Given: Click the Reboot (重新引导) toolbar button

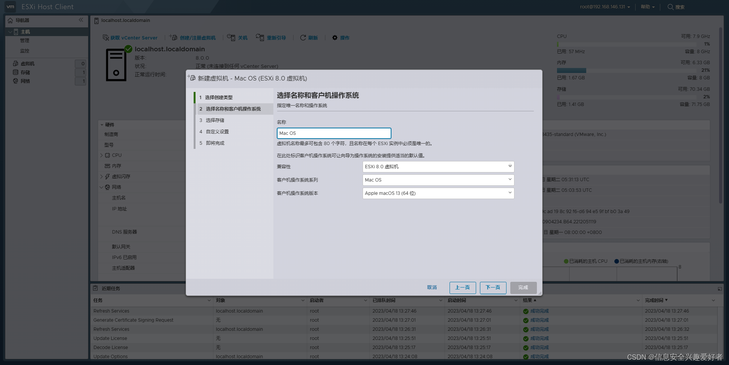Looking at the screenshot, I should pyautogui.click(x=271, y=38).
